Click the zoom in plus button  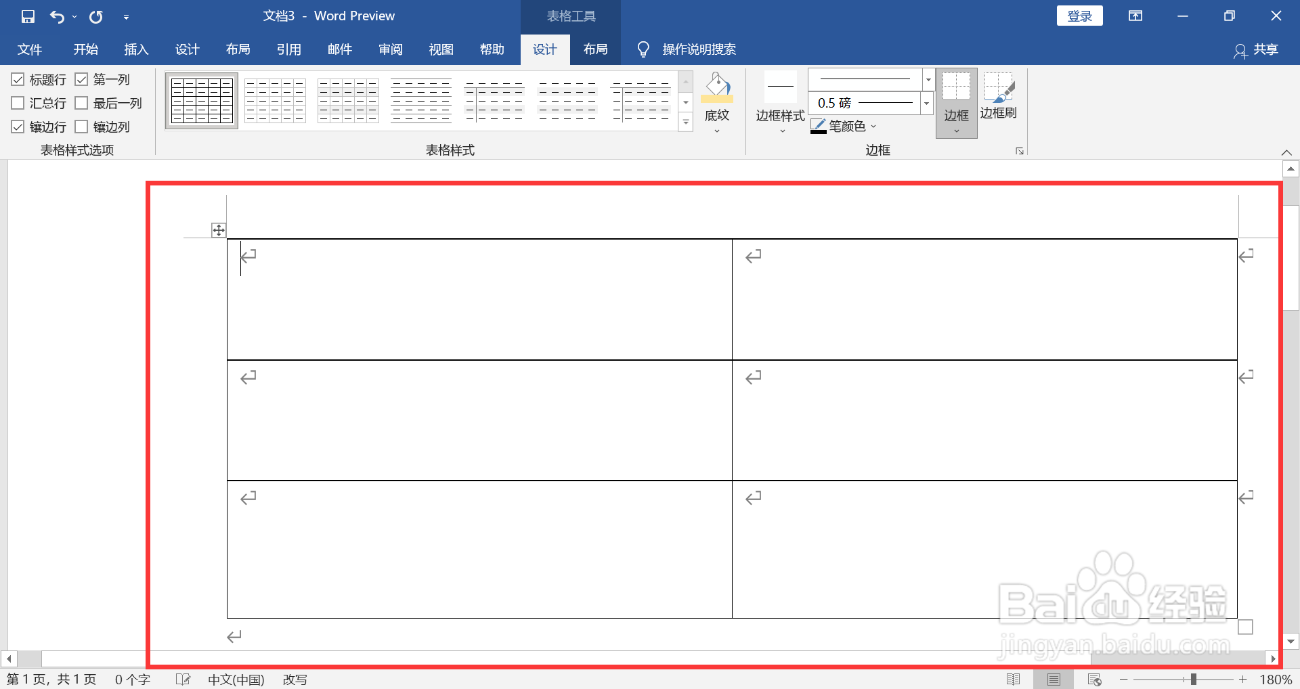1242,679
